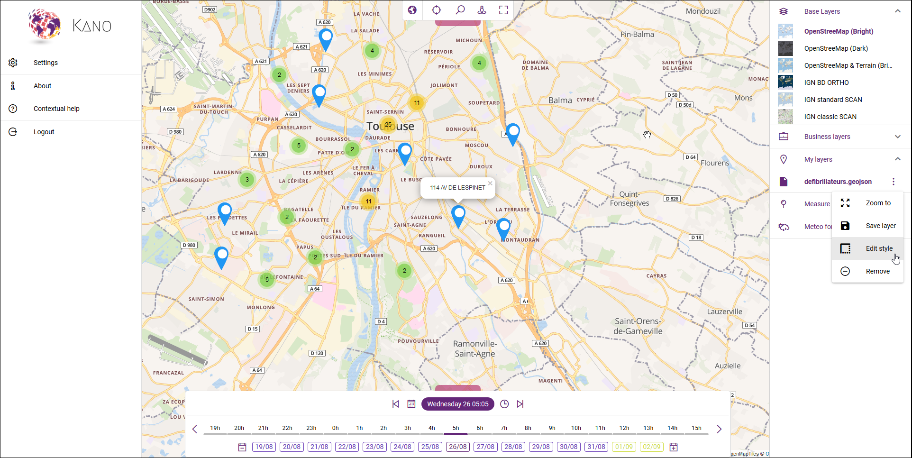The image size is (912, 458).
Task: Choose Save layer from layer menu
Action: click(x=867, y=226)
